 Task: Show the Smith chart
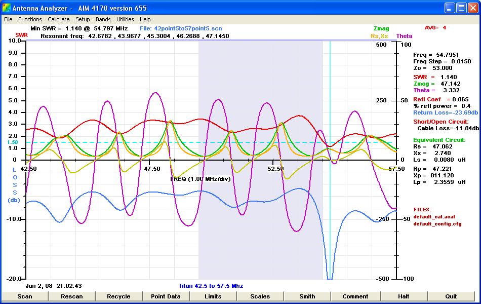(x=307, y=296)
